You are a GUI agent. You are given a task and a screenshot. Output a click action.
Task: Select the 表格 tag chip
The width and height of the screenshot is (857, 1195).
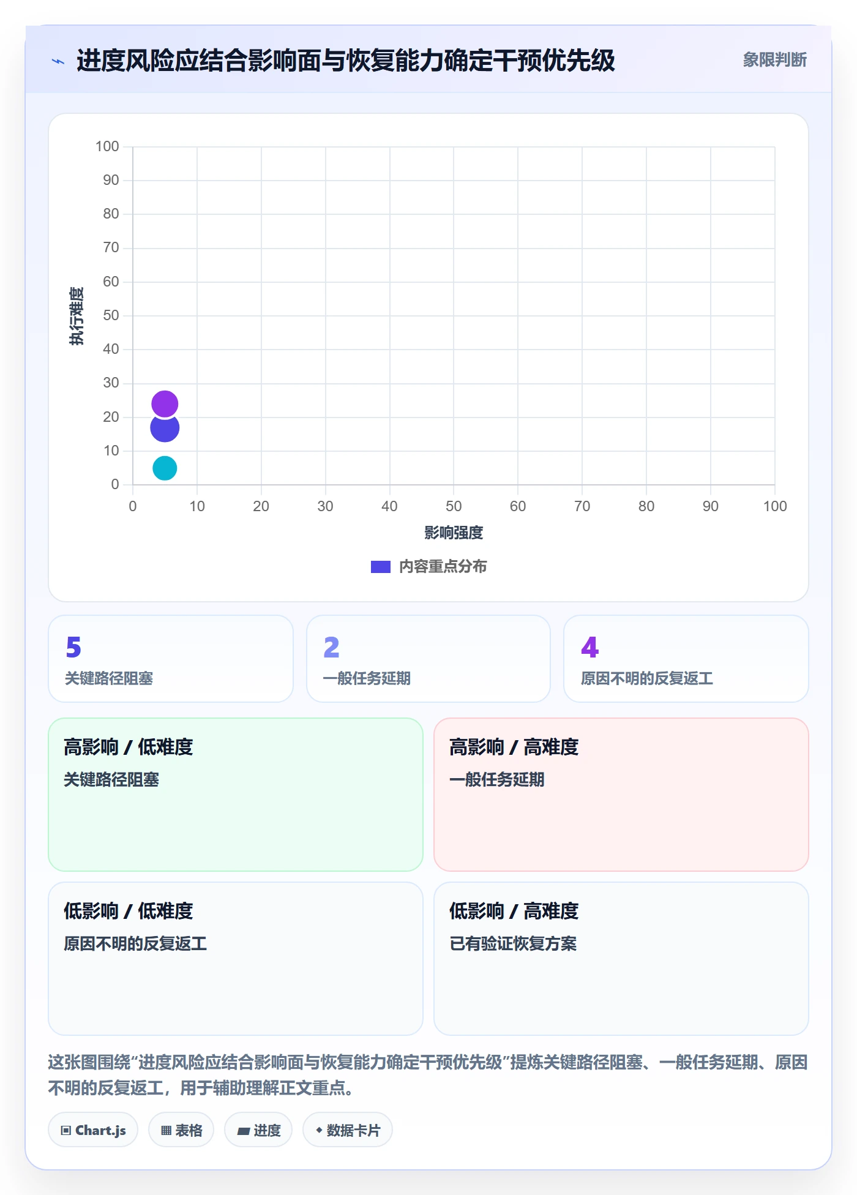coord(181,1130)
